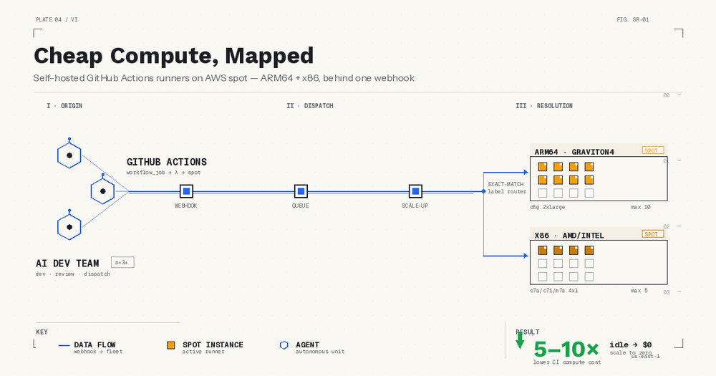
Task: Click the arrowhead entering the X86 panel
Action: 526,256
